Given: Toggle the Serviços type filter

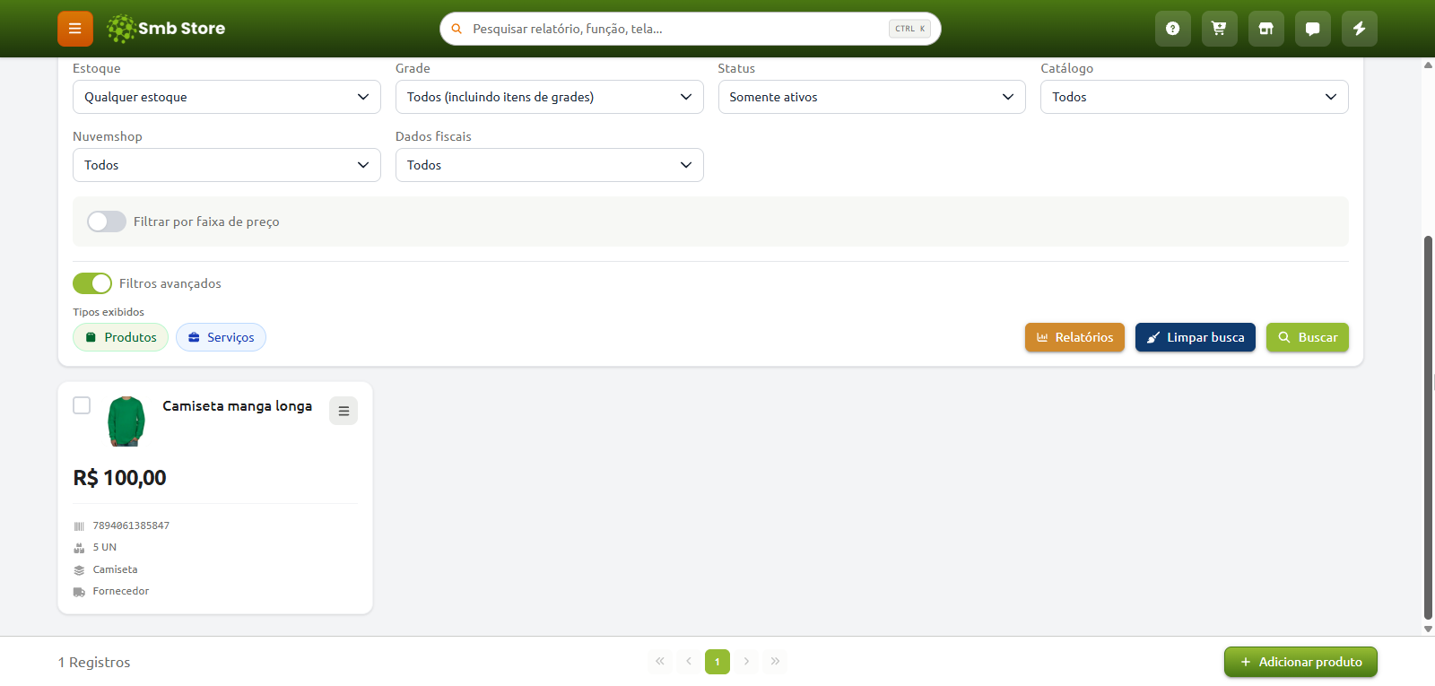Looking at the screenshot, I should tap(221, 337).
